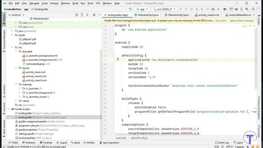Open the TODO tool window
The image size is (263, 148).
(x=13, y=143)
